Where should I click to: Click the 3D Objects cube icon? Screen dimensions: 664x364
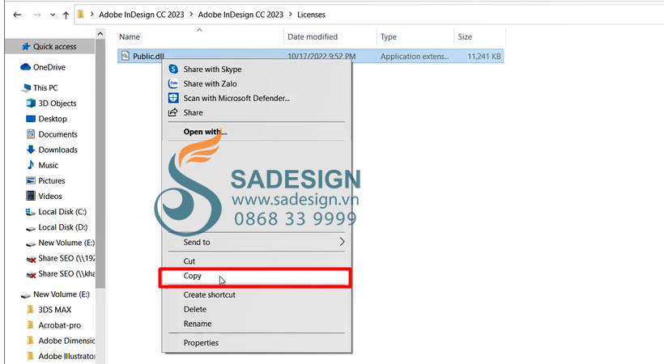click(x=31, y=103)
